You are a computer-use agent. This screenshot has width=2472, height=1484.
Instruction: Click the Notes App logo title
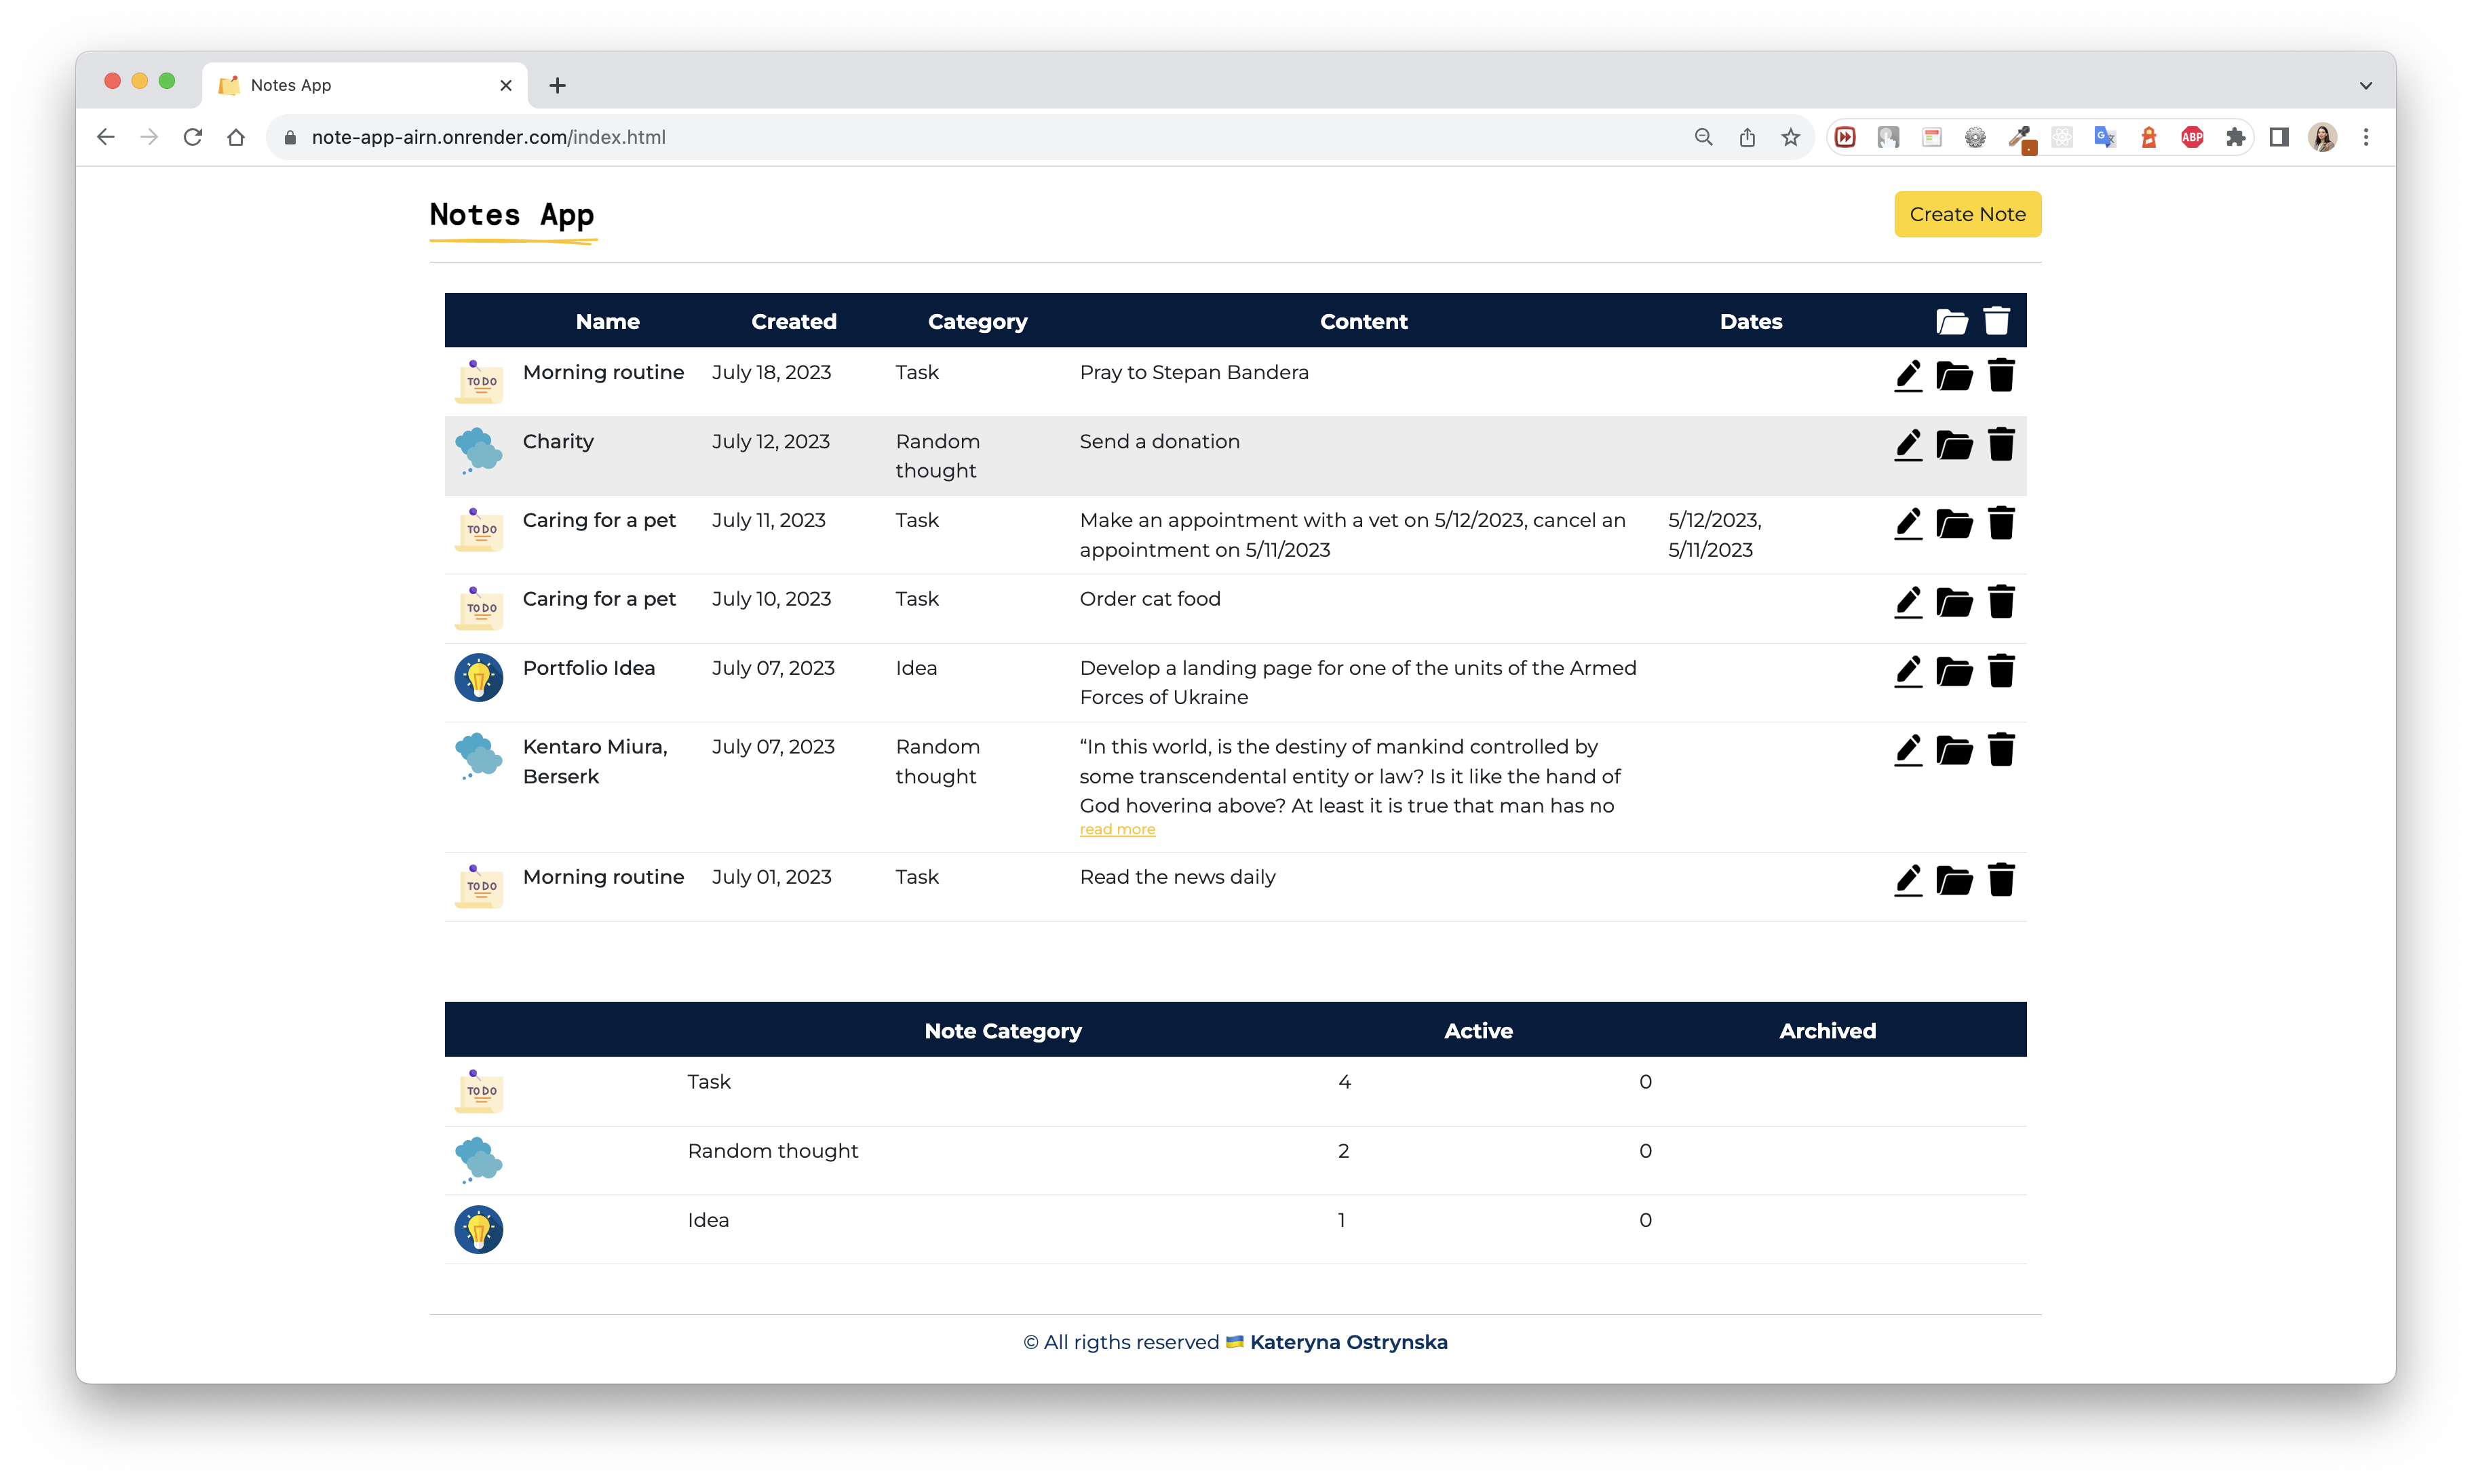tap(512, 216)
